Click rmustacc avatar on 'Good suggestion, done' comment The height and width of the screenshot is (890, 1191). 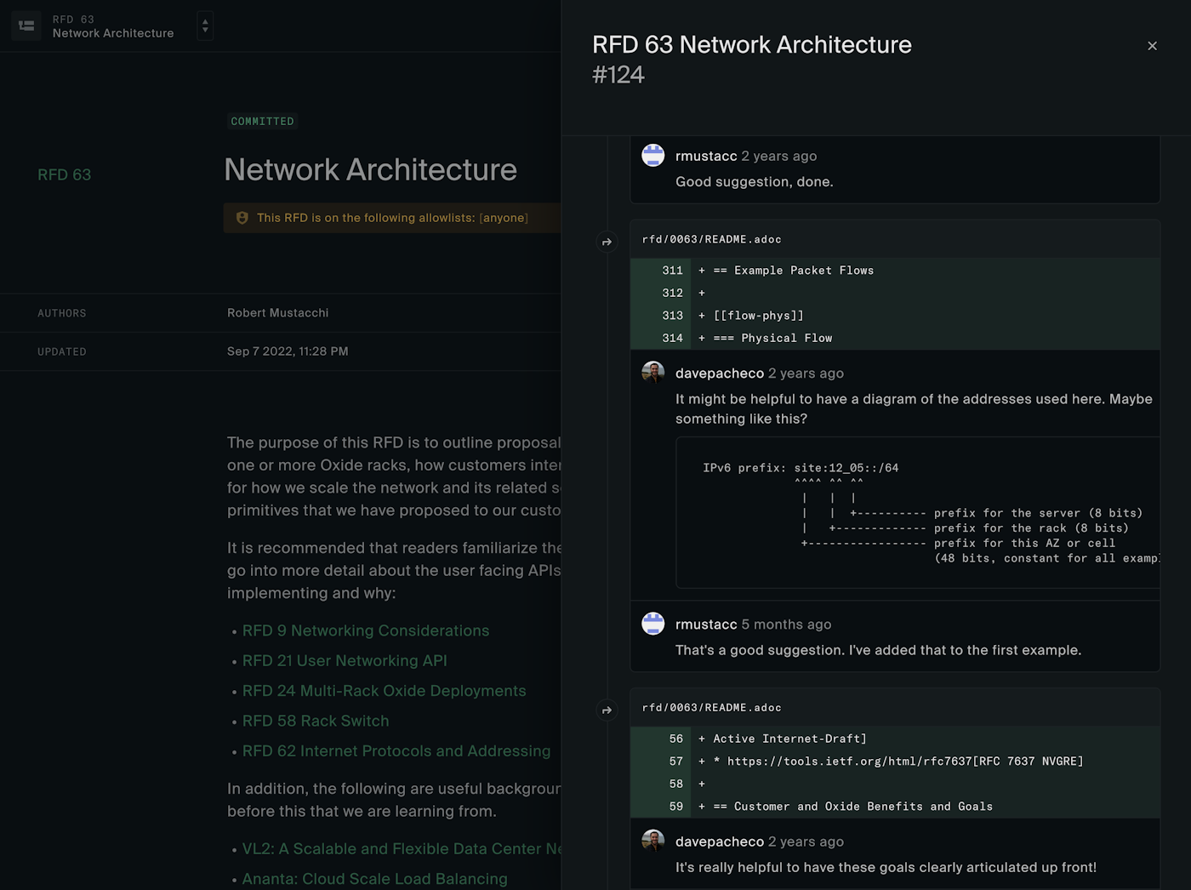tap(652, 156)
